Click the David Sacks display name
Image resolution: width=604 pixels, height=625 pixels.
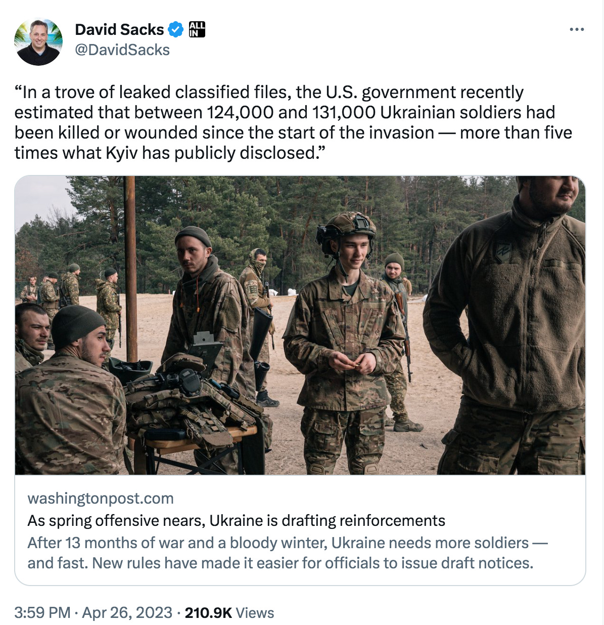pyautogui.click(x=119, y=29)
